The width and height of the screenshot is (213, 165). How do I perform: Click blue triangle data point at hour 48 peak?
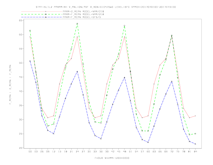(x=125, y=78)
